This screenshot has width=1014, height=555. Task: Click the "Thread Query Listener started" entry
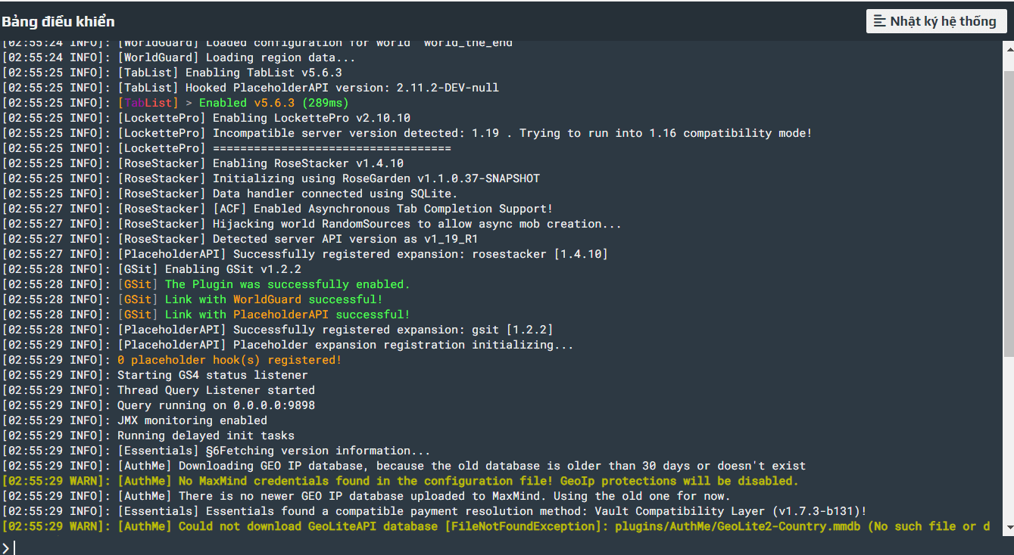click(216, 390)
